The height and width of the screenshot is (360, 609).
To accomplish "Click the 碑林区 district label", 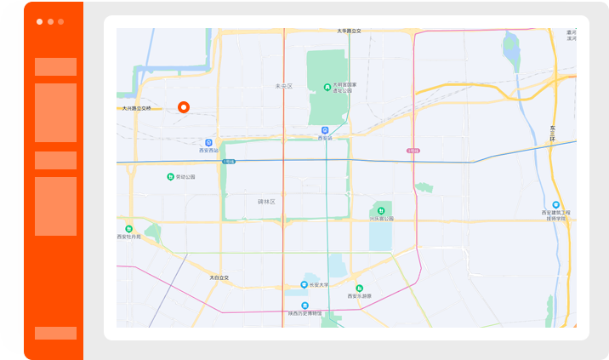I will click(x=266, y=202).
